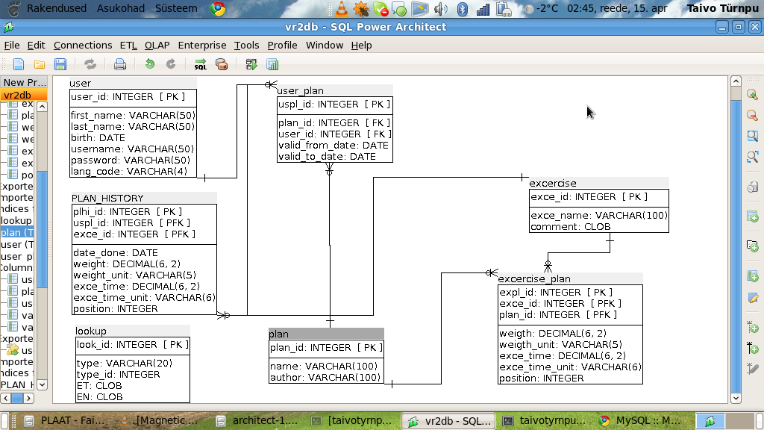Viewport: 764px width, 430px height.
Task: Click the new table icon in the side toolbar
Action: coord(752,216)
